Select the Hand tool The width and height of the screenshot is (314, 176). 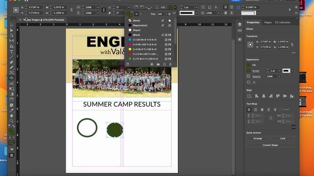click(x=11, y=115)
